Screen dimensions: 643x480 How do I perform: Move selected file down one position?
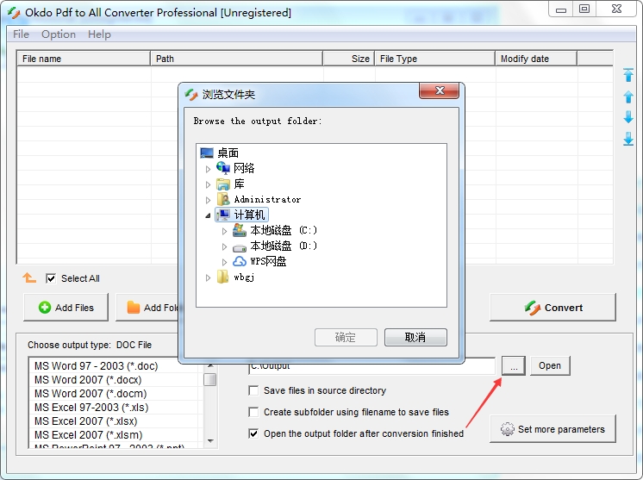tap(627, 117)
